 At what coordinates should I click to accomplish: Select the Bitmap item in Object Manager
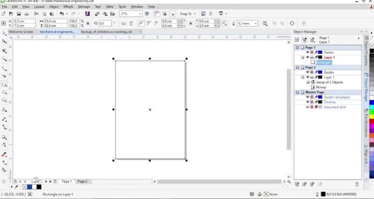tap(321, 87)
